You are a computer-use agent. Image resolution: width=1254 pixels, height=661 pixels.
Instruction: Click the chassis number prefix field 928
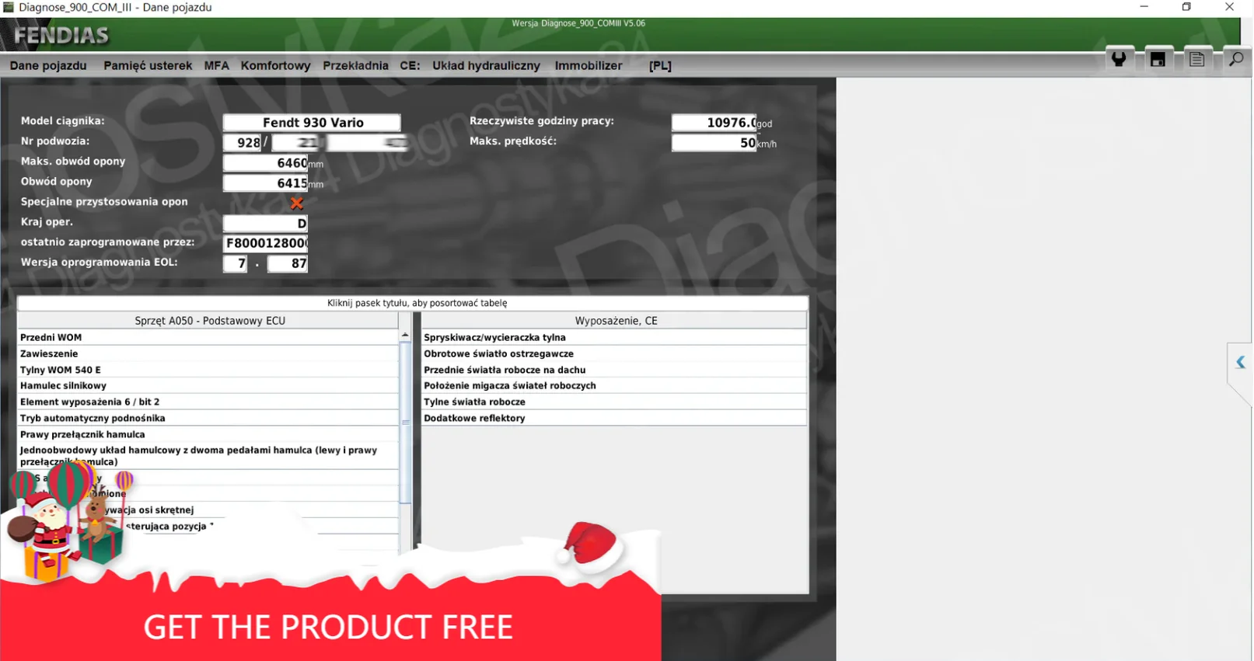click(243, 143)
